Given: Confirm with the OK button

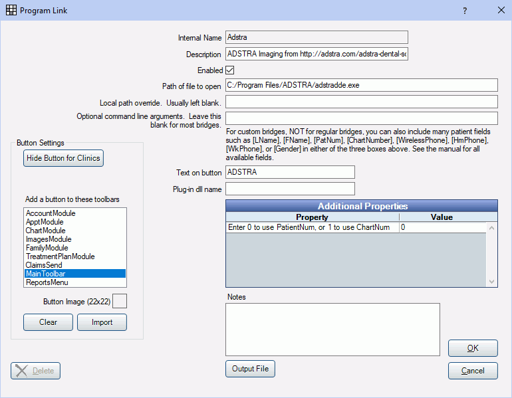Looking at the screenshot, I should [x=473, y=348].
